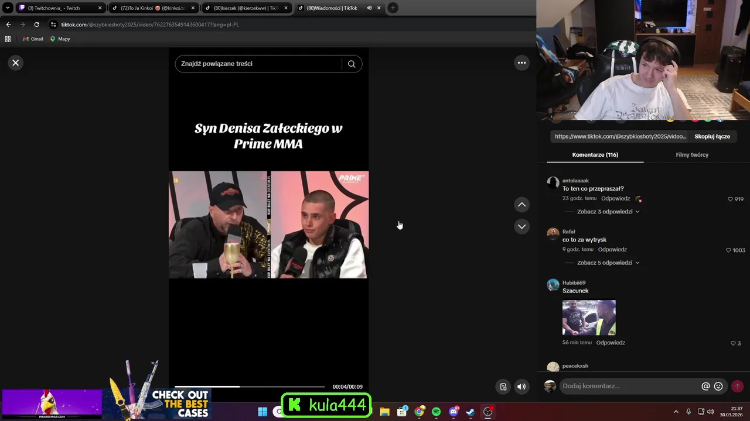Open the Gmail bookmark

click(x=33, y=39)
